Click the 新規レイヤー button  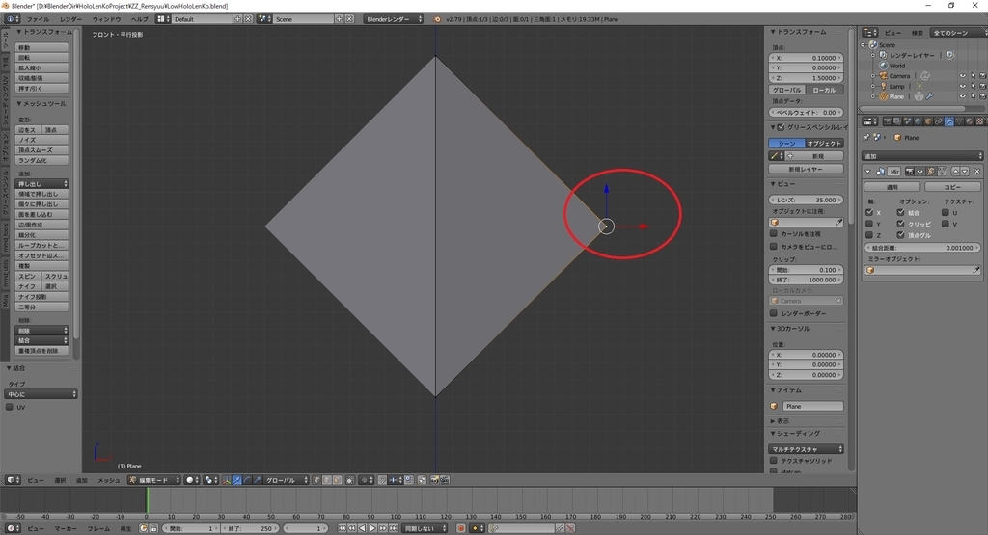coord(806,169)
